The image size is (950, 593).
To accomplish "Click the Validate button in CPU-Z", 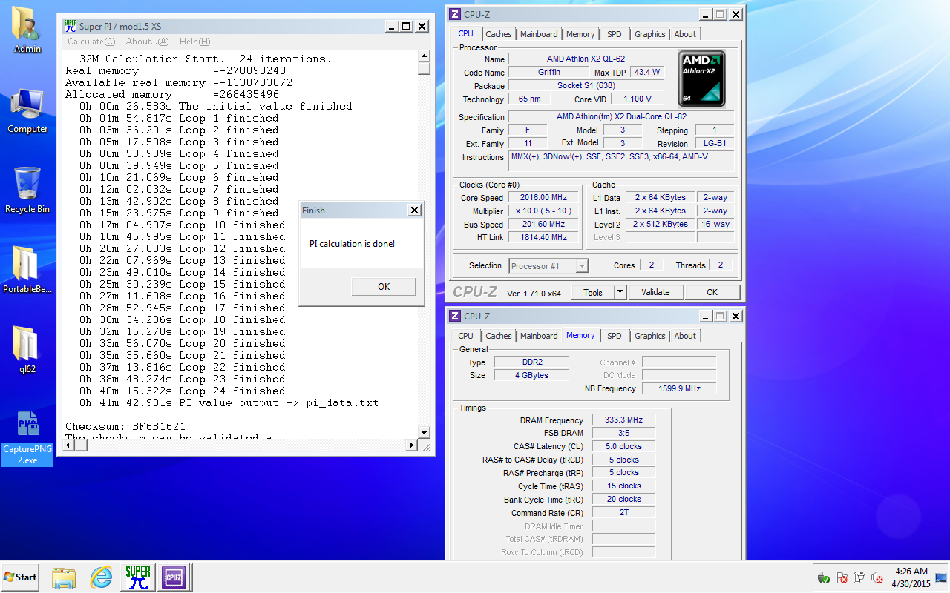I will tap(655, 292).
